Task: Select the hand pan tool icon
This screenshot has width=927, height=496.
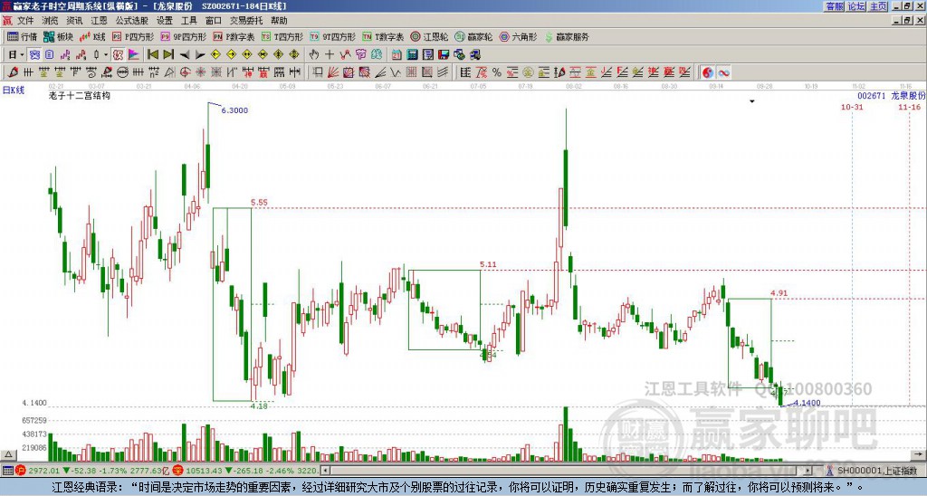Action: 314,54
